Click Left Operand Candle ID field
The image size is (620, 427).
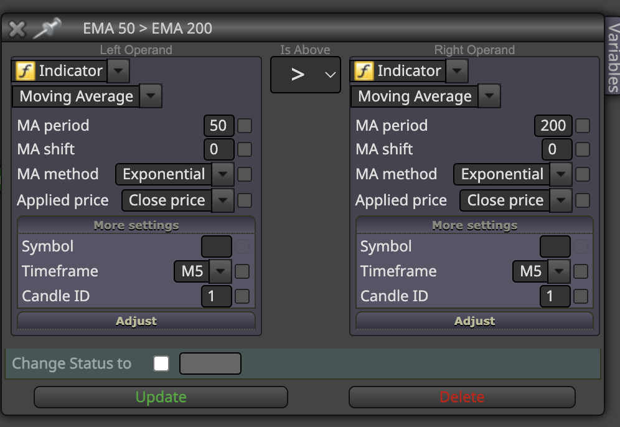pyautogui.click(x=217, y=296)
